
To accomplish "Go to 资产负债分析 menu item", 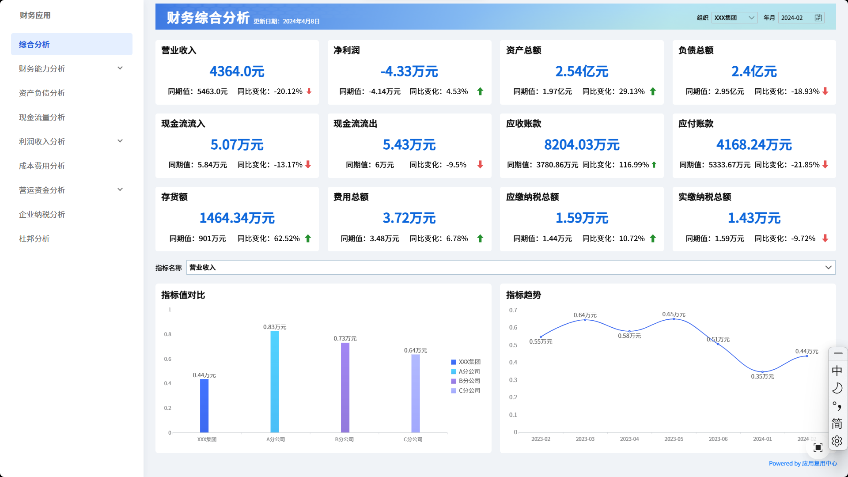I will tap(42, 93).
